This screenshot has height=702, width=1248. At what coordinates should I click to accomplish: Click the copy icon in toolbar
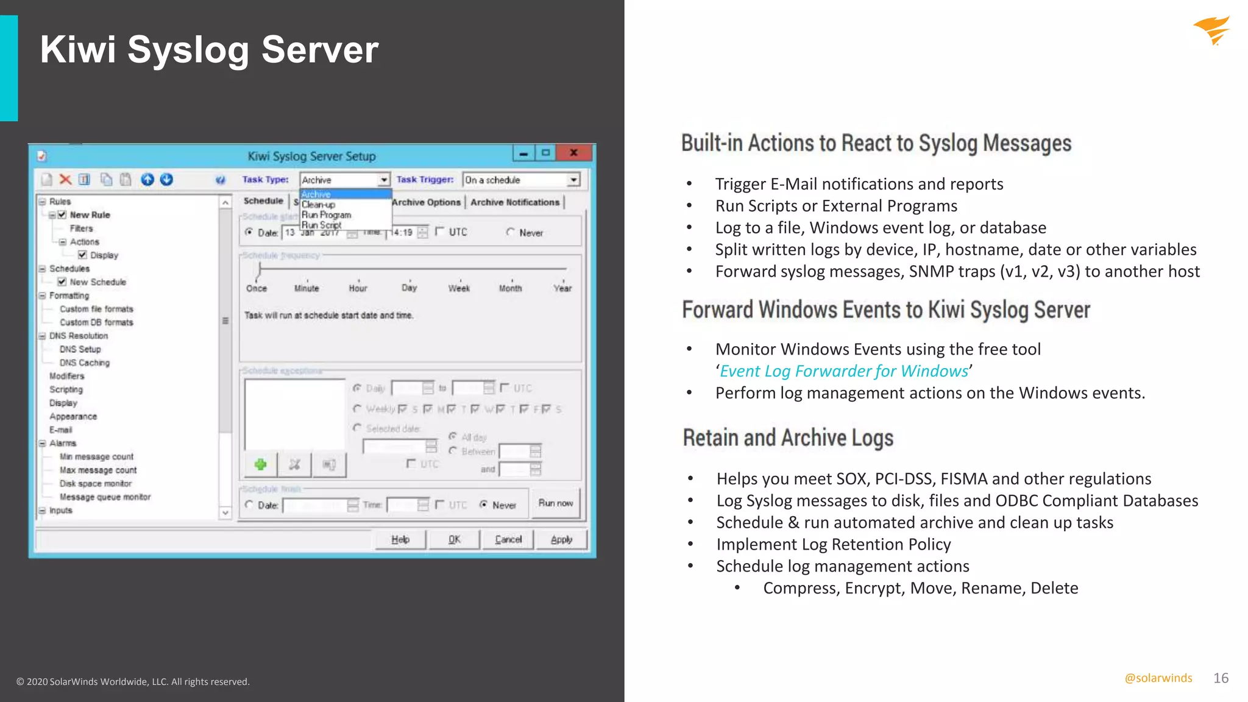107,180
